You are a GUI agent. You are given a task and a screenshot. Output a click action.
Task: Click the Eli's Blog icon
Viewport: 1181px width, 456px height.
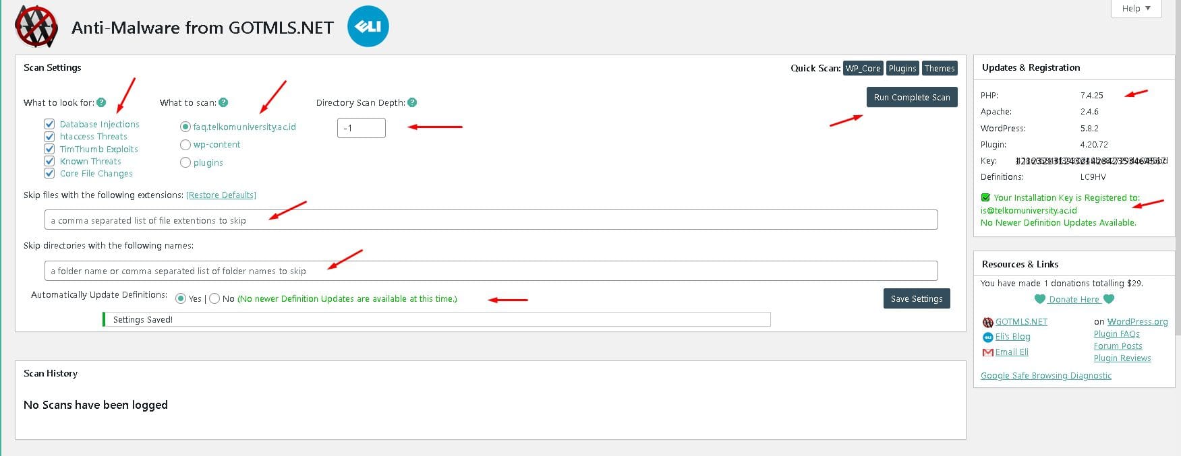pos(987,337)
